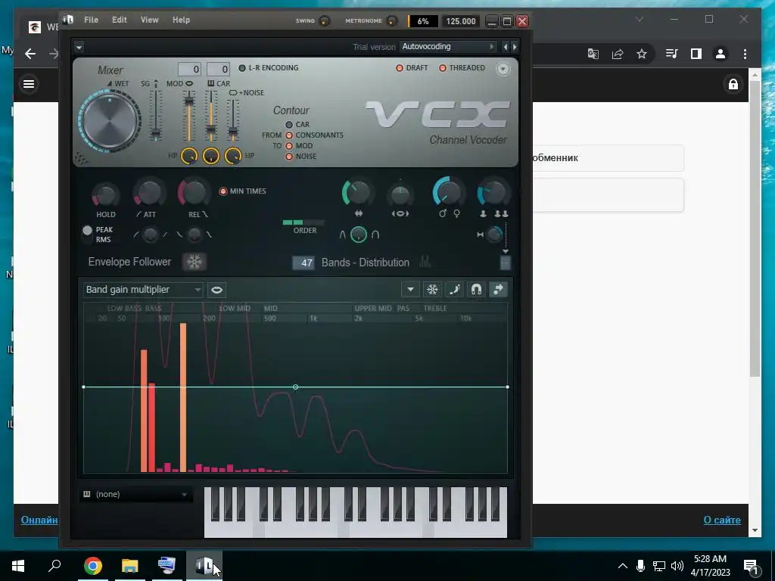Screen dimensions: 775x581
Task: Go to next preset arrow
Action: coord(515,47)
